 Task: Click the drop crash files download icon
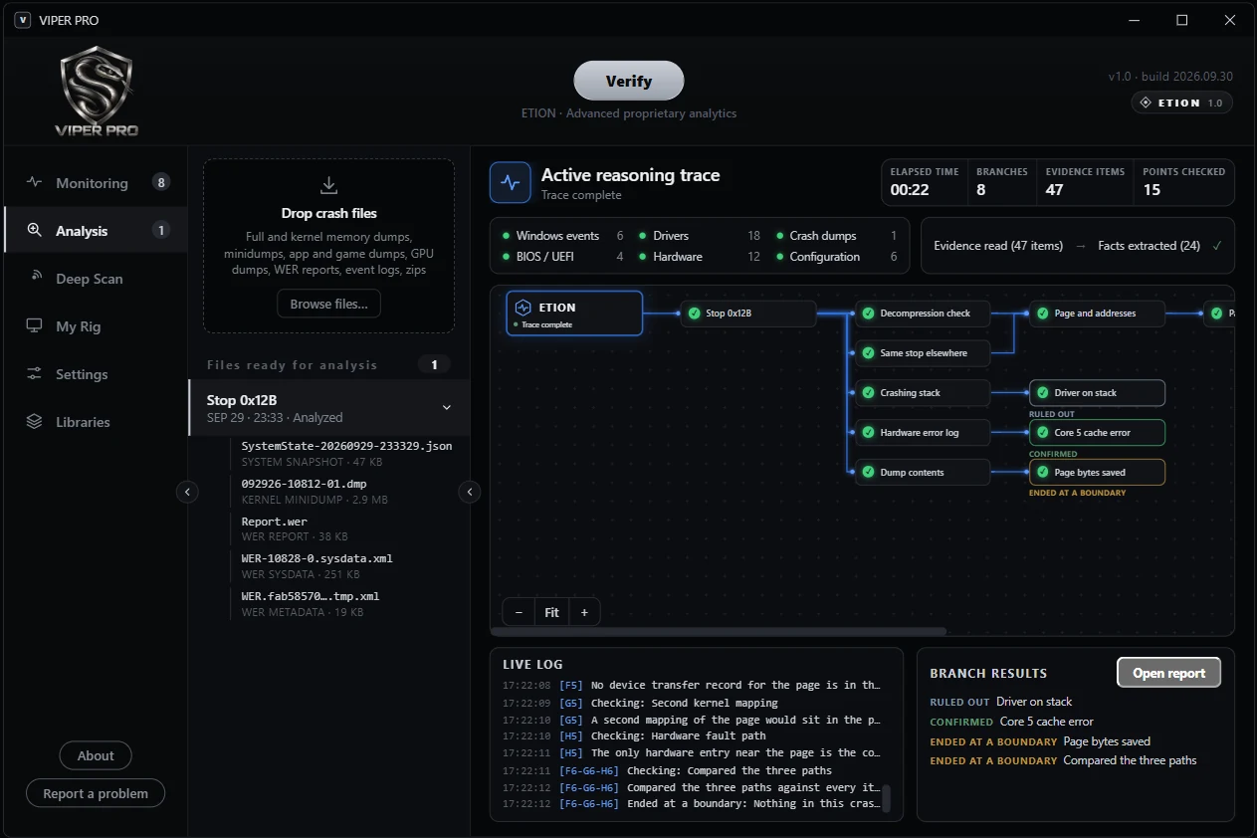[x=329, y=185]
